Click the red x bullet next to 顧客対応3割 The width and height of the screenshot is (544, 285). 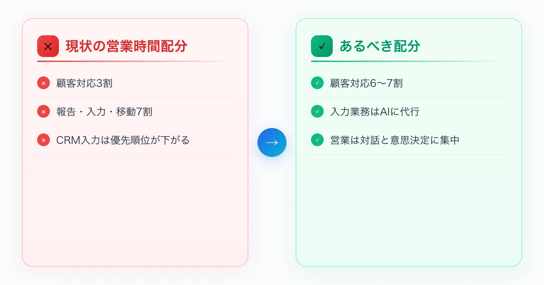[x=44, y=83]
